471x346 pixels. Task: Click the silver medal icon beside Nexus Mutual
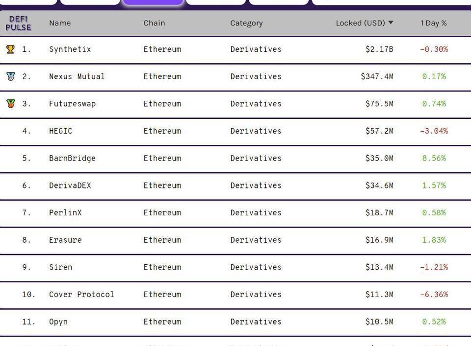[x=10, y=76]
